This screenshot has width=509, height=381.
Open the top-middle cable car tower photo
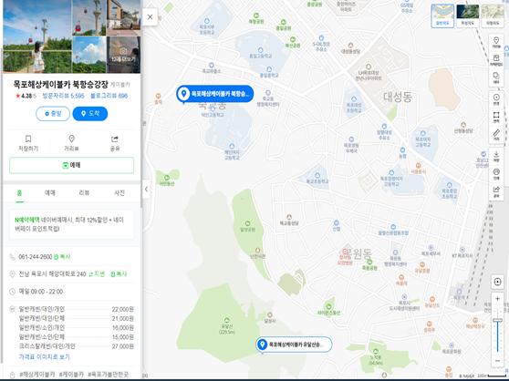pos(89,17)
